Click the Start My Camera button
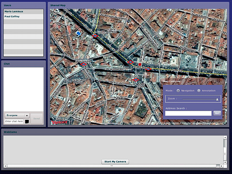 [x=115, y=161]
